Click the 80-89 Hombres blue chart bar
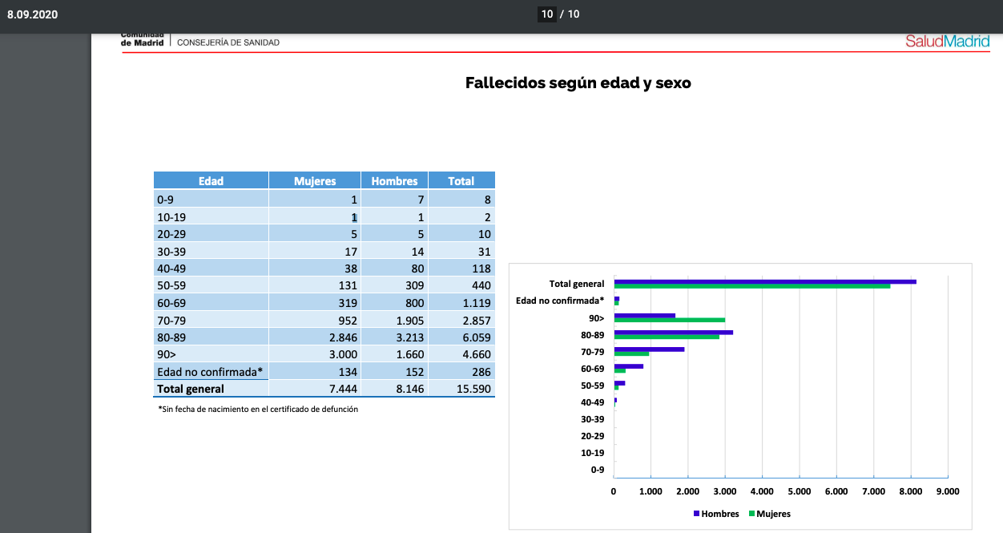The width and height of the screenshot is (1003, 533). tap(674, 332)
